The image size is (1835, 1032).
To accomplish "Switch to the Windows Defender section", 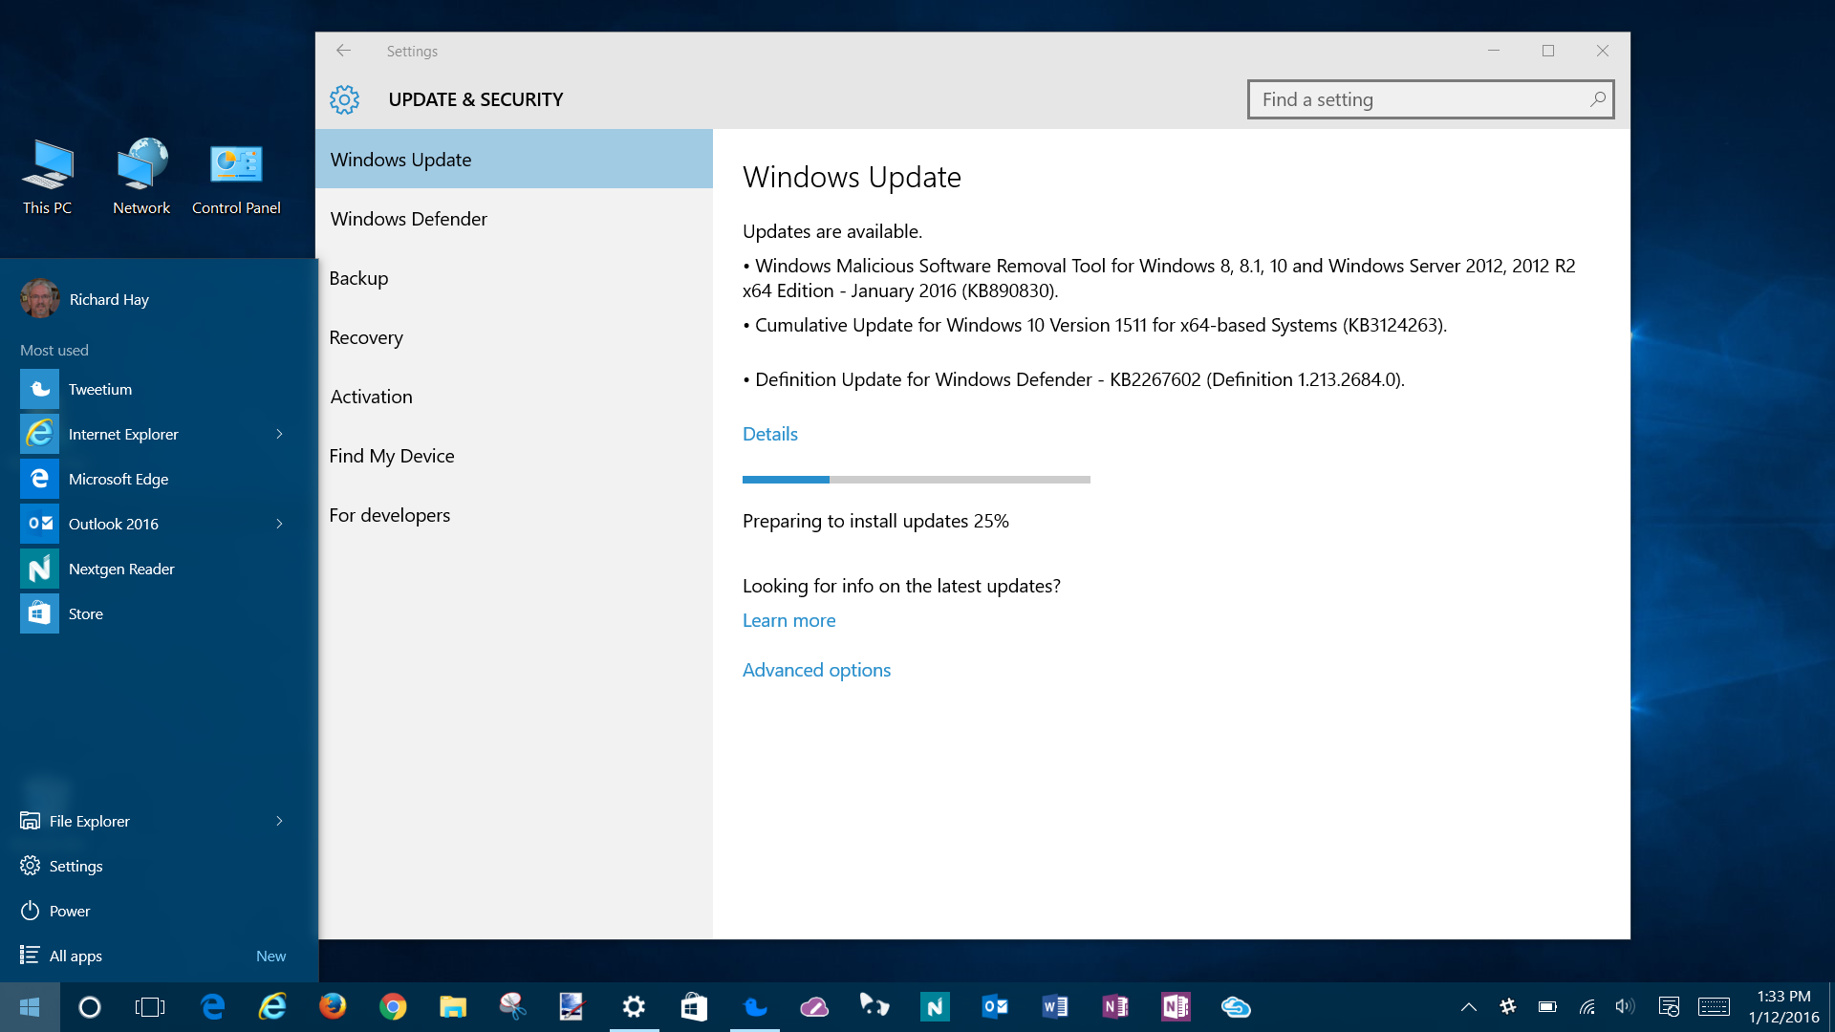I will (x=408, y=219).
